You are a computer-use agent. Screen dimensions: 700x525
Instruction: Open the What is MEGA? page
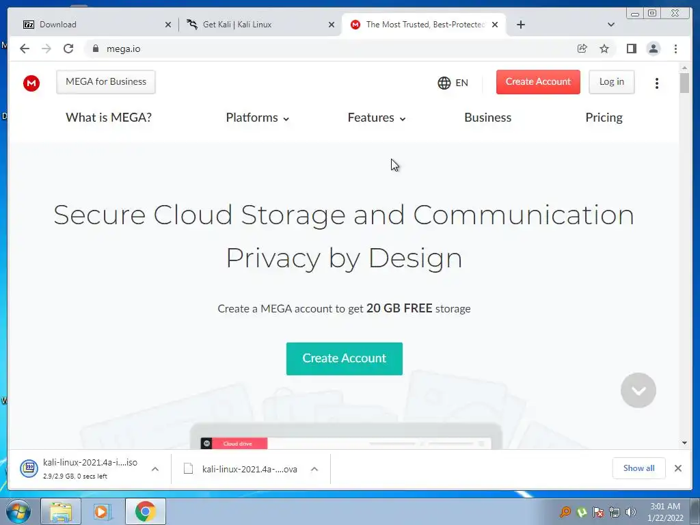click(x=109, y=118)
